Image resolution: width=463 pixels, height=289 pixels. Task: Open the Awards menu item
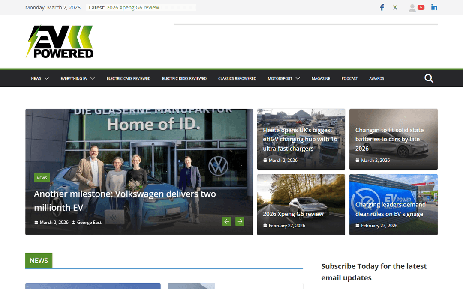tap(376, 78)
